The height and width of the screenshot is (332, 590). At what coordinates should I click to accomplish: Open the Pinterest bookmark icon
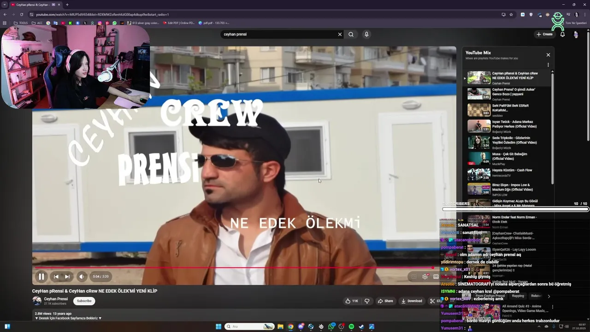[107, 23]
